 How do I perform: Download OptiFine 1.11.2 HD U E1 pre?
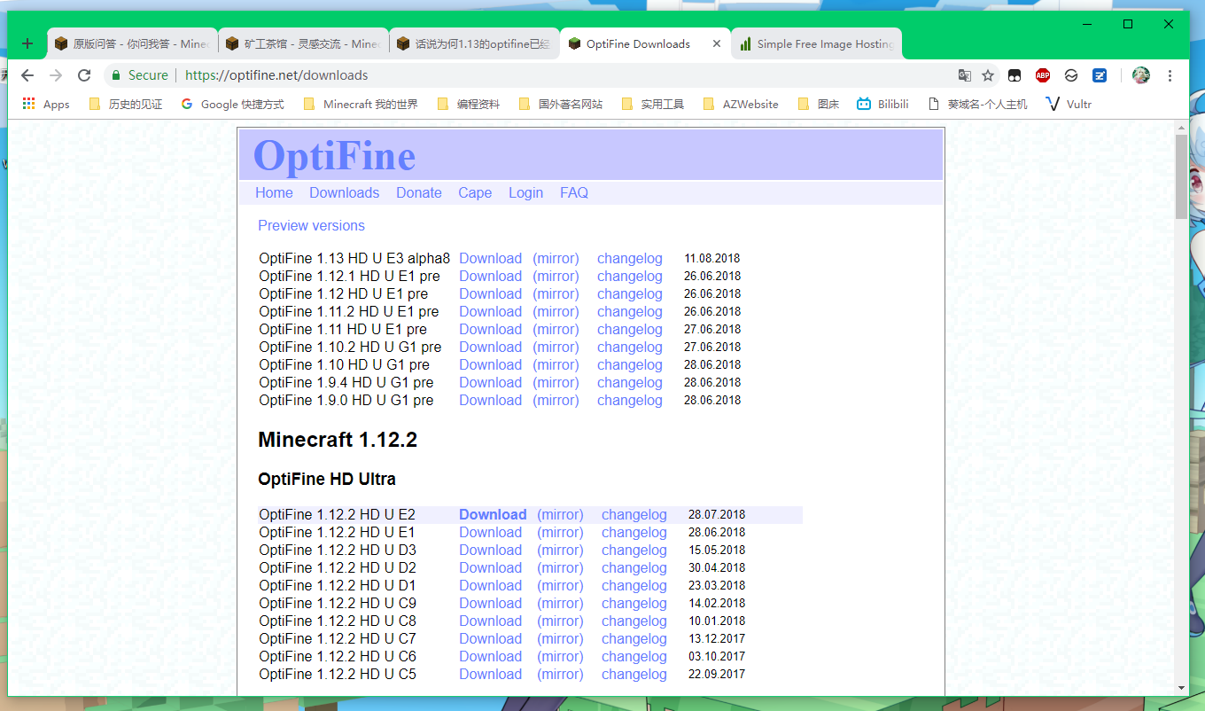[490, 312]
